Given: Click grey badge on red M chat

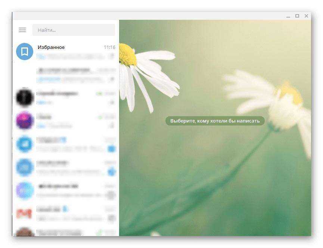Looking at the screenshot, I should [111, 218].
